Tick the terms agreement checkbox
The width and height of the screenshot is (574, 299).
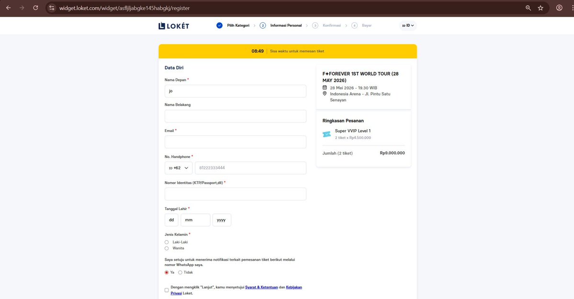[167, 290]
